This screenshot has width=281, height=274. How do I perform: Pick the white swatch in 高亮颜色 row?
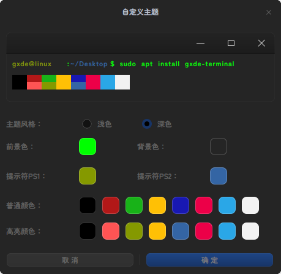pyautogui.click(x=250, y=231)
